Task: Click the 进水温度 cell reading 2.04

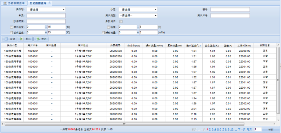Action: click(x=194, y=109)
